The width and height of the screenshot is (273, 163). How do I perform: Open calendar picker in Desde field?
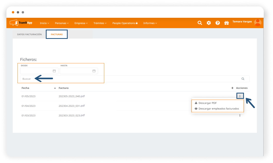pos(54,71)
